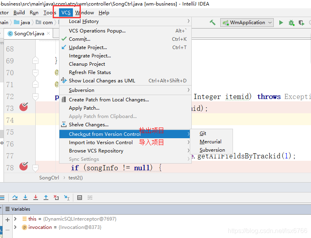Select the SongCtrl.java editor tab

(x=29, y=34)
